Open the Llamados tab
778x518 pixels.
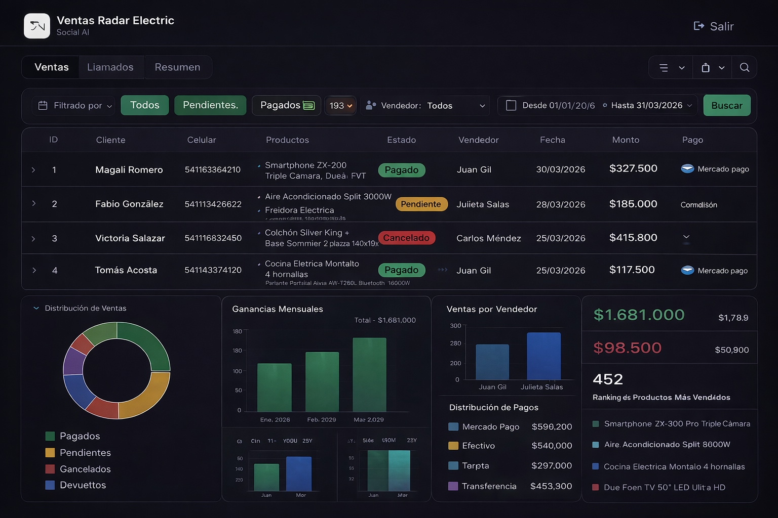110,67
